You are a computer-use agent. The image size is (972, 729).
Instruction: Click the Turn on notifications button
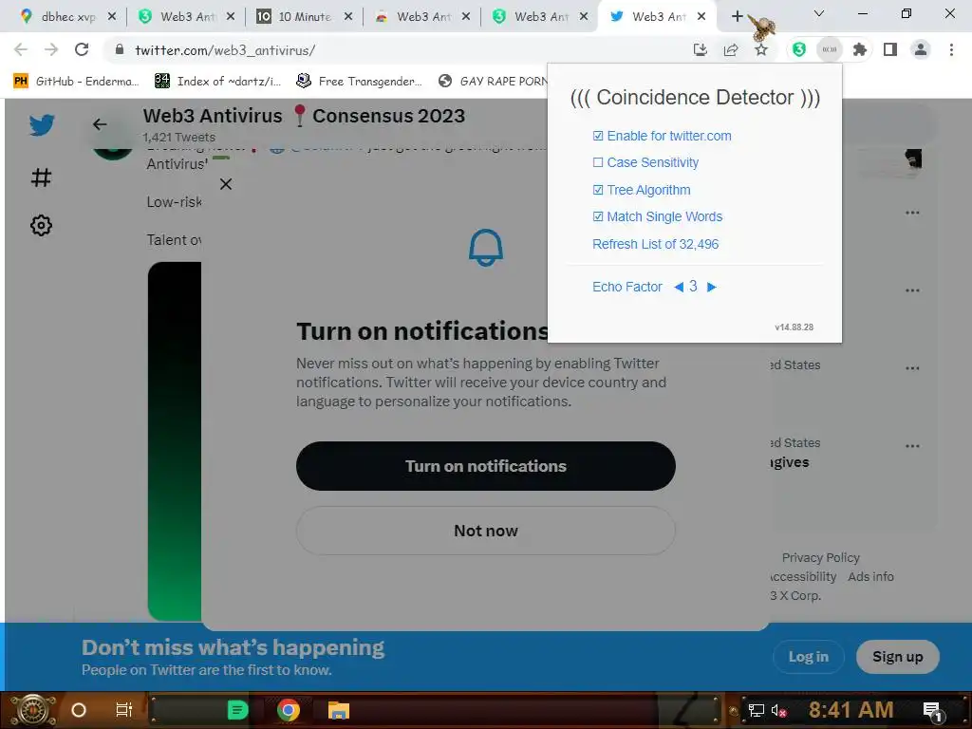485,466
